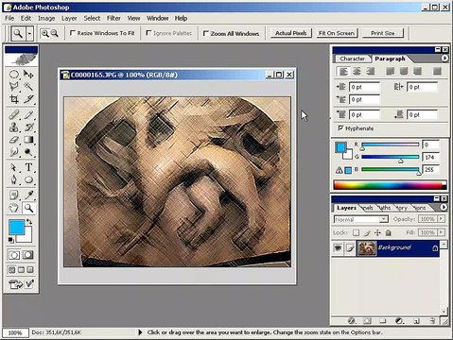Check Zoom All Windows option
The width and height of the screenshot is (453, 340).
pyautogui.click(x=205, y=33)
